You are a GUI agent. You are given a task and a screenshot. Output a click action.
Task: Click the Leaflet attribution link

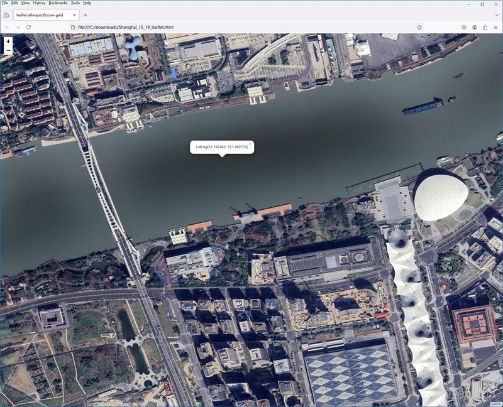point(496,404)
